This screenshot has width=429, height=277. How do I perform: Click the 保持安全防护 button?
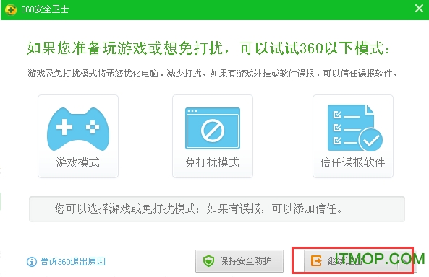tap(239, 261)
